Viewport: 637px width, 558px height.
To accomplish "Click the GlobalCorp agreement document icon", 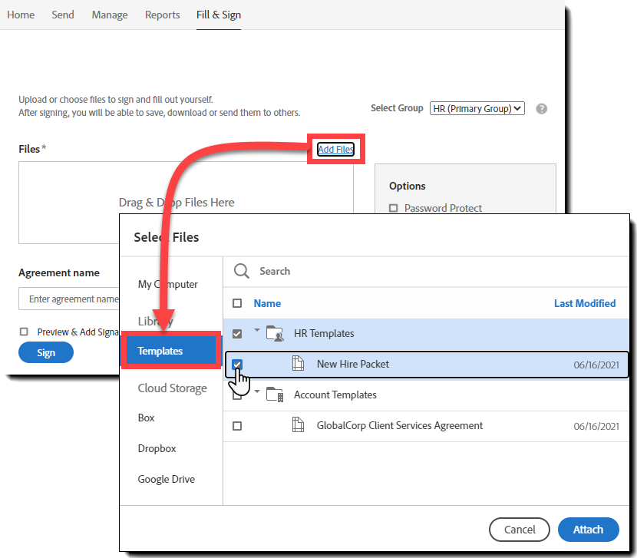I will 299,425.
